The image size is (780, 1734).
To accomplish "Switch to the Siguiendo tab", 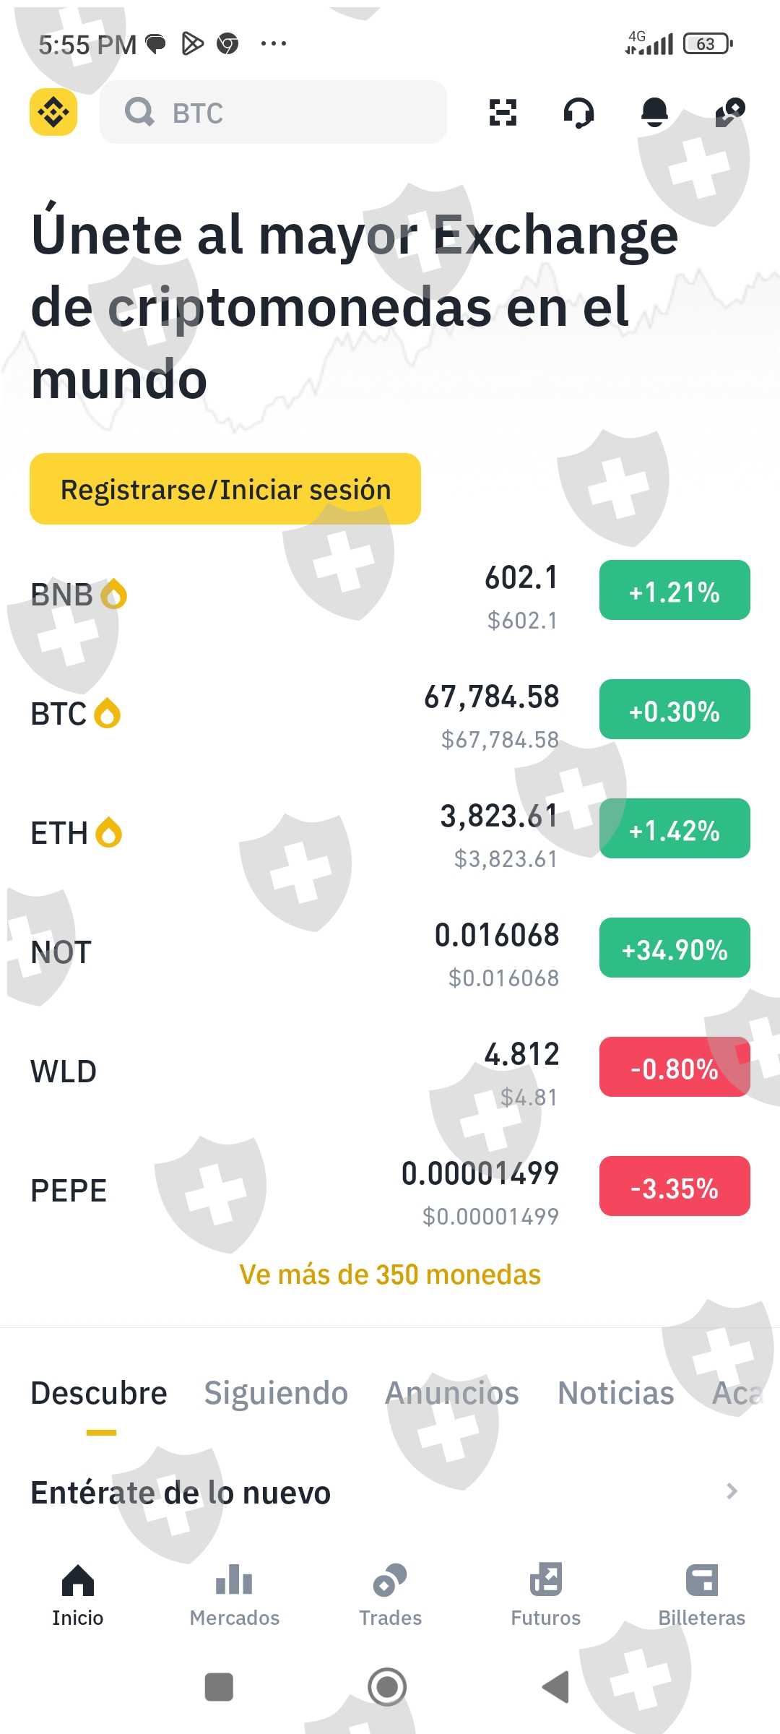I will coord(276,1393).
